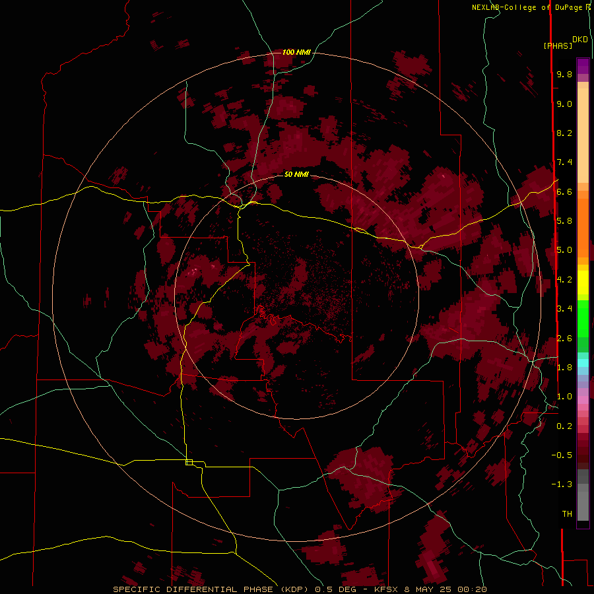
Task: Click the -0.5 scale value
Action: [x=562, y=455]
